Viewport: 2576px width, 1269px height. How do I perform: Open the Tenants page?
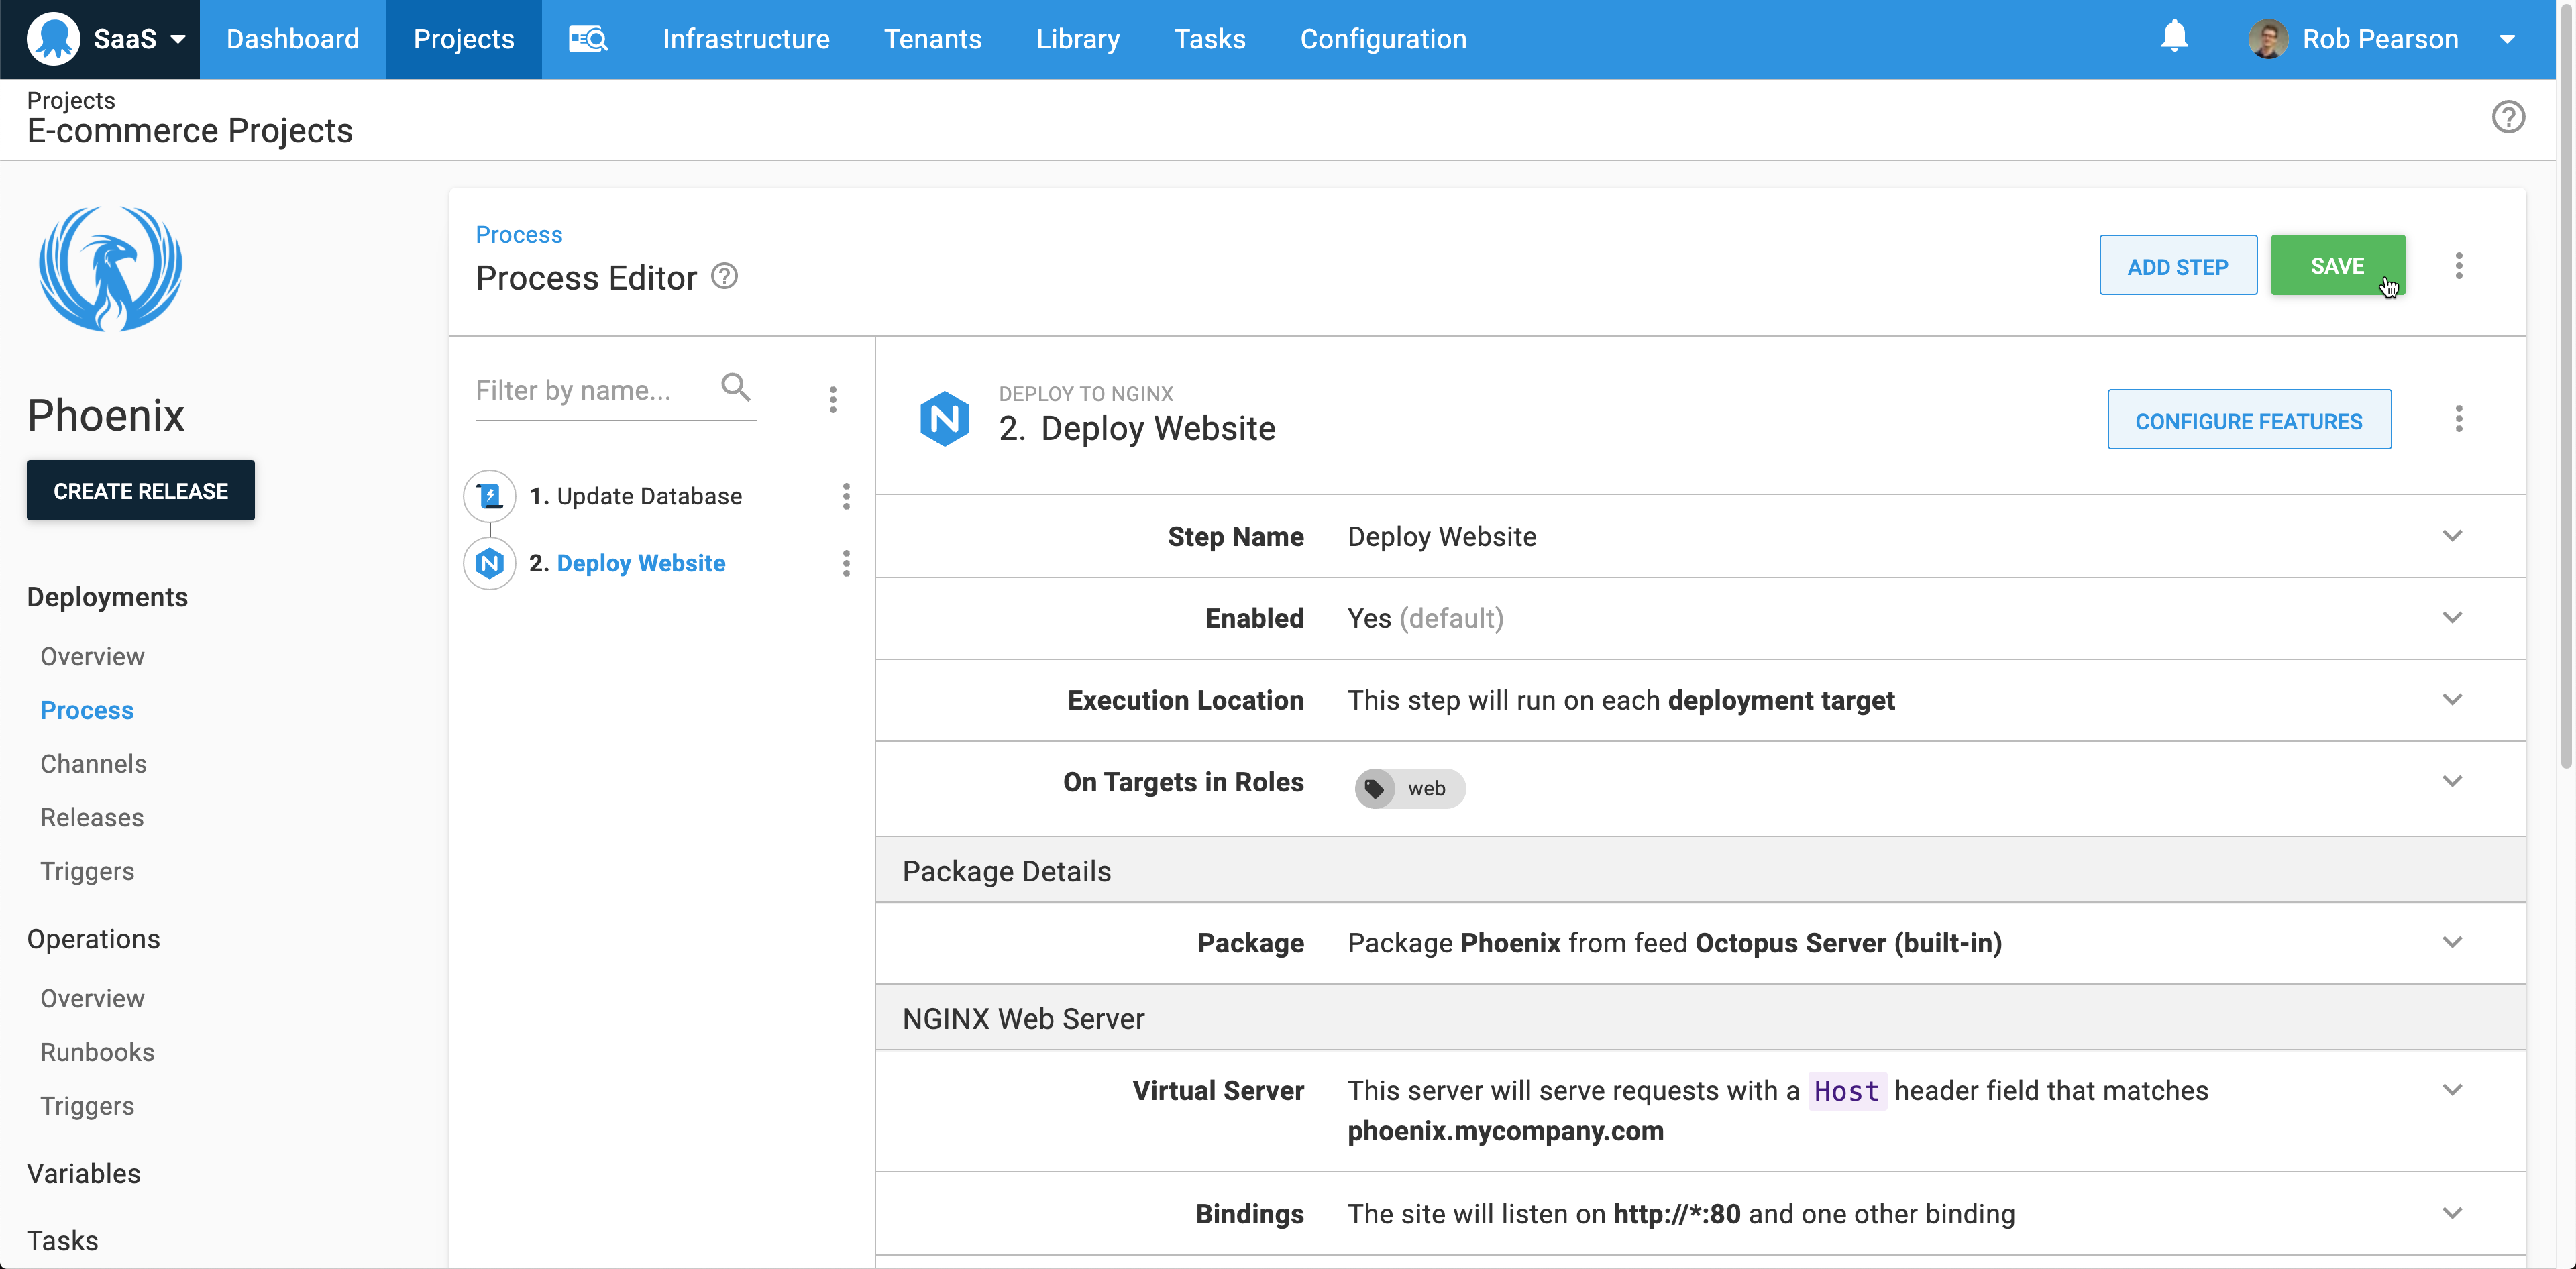click(x=932, y=39)
